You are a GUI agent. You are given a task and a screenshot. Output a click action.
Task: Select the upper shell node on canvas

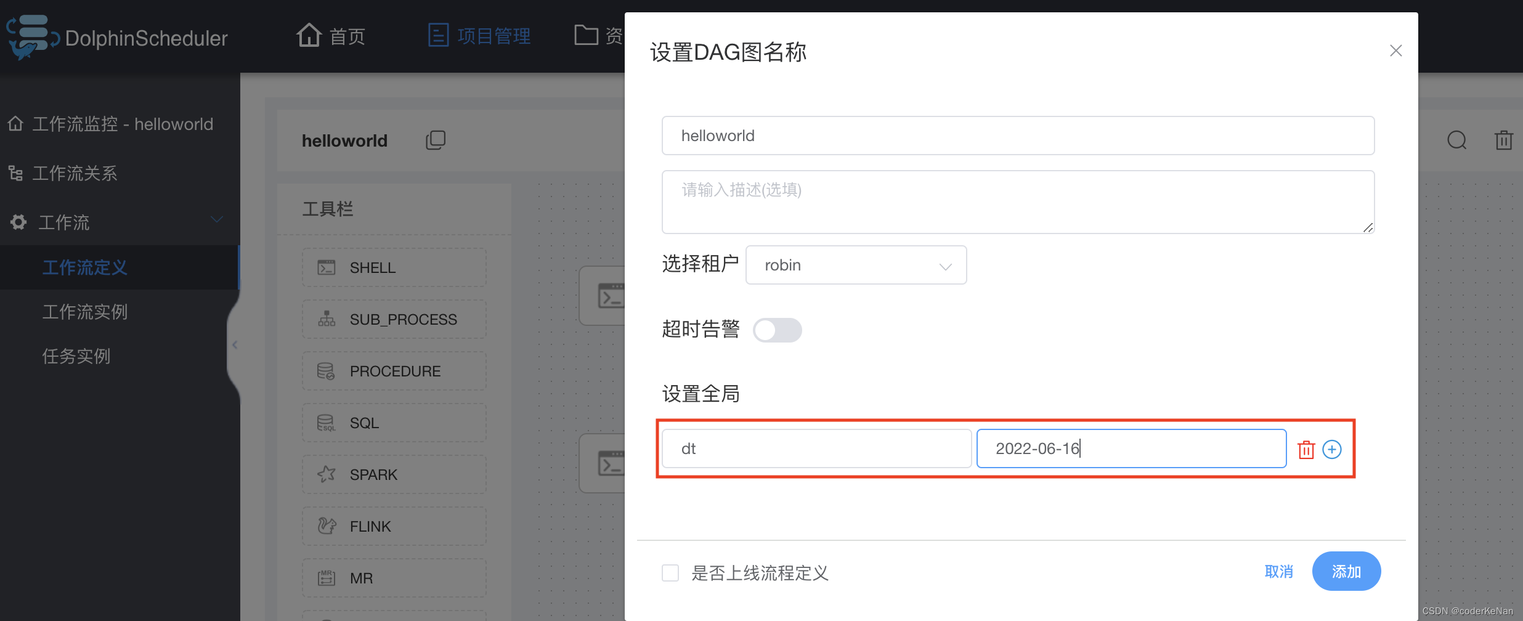click(602, 296)
